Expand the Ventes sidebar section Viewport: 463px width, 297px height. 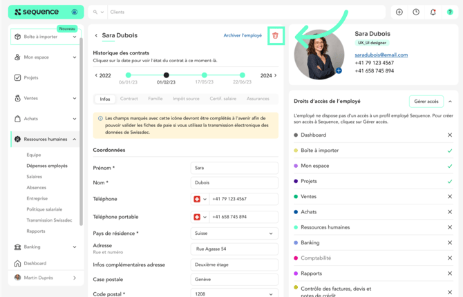click(75, 98)
